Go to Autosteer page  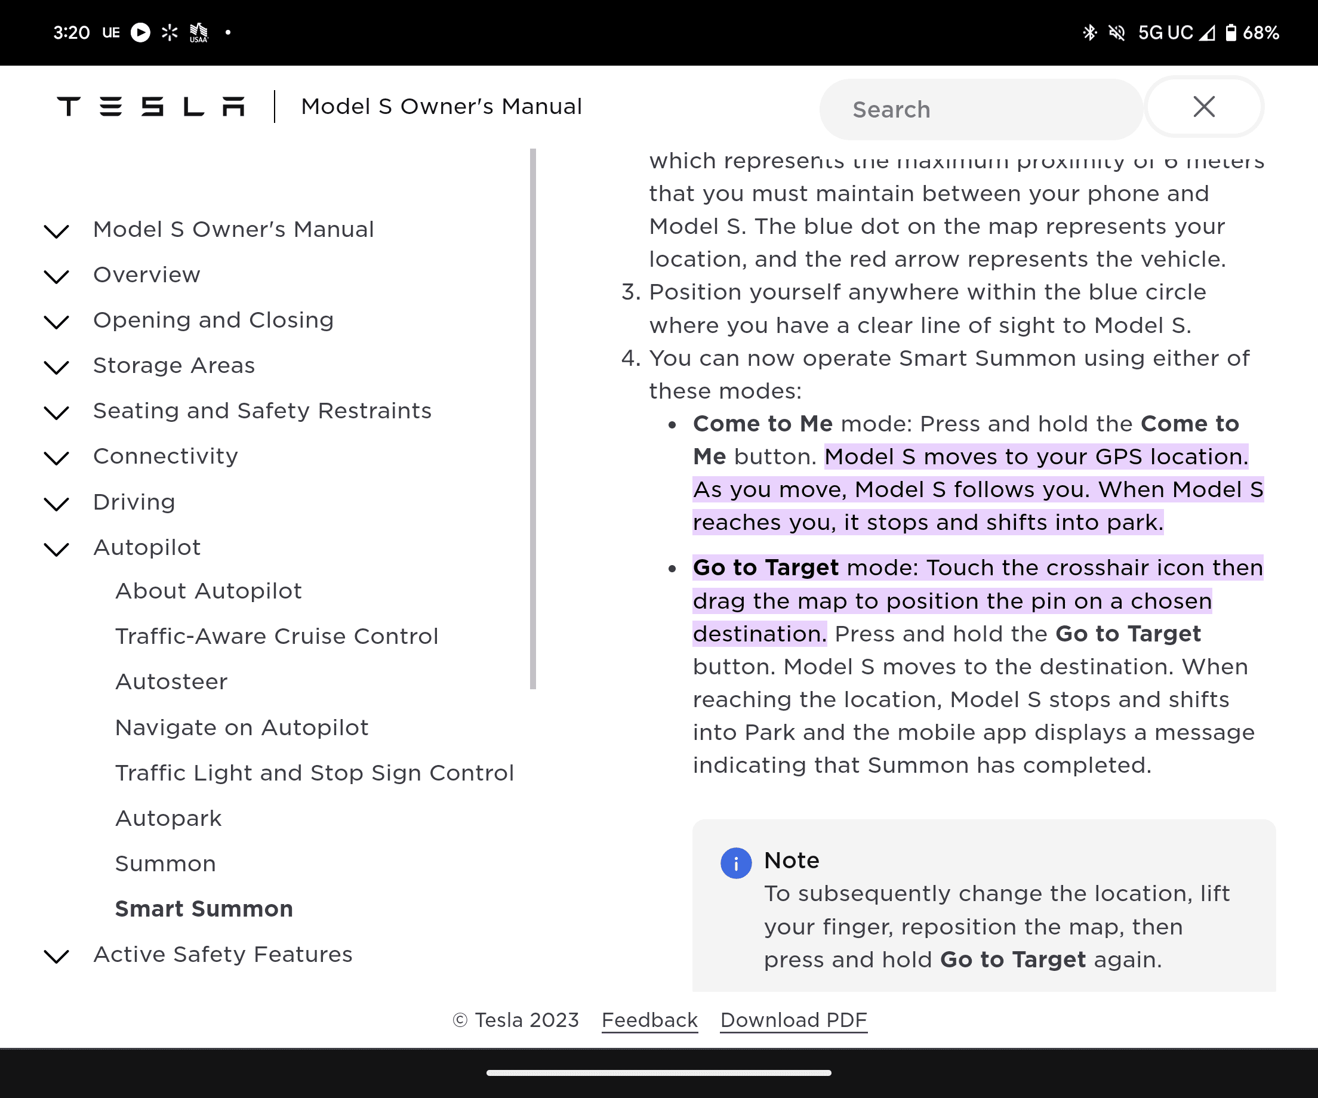tap(171, 681)
